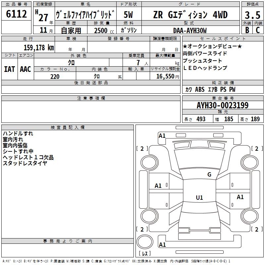Click air conditioner code AAC
This screenshot has width=265, height=265.
[26, 69]
